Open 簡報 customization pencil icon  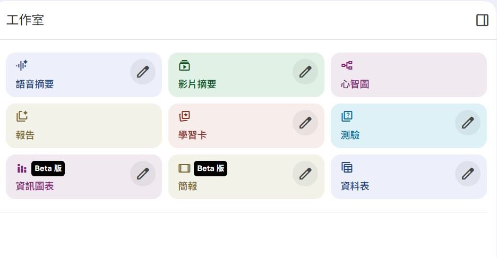pos(305,174)
